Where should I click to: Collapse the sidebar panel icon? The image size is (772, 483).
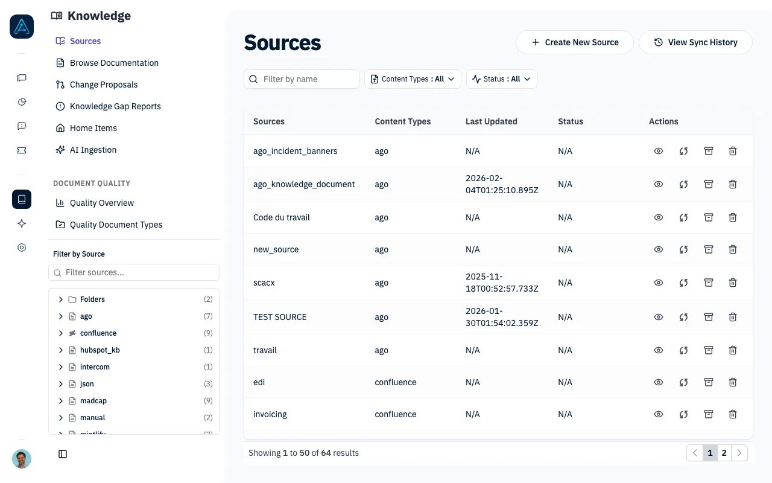pos(63,454)
